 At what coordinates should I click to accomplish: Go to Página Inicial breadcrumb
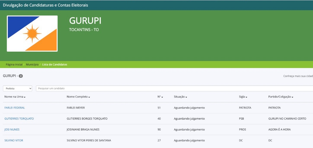[x=14, y=65]
